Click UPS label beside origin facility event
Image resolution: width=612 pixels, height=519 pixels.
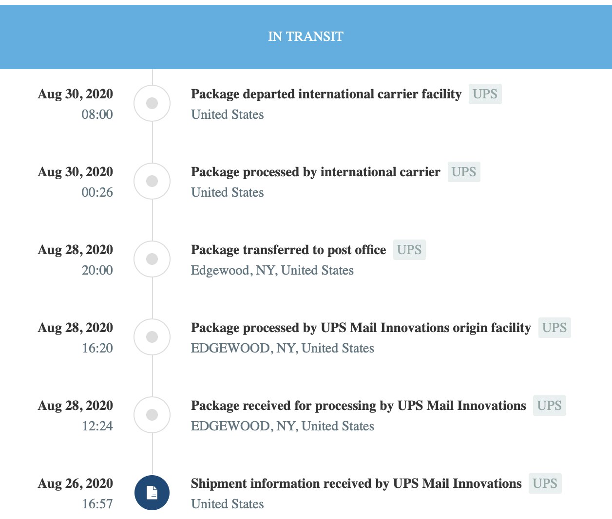tap(555, 328)
